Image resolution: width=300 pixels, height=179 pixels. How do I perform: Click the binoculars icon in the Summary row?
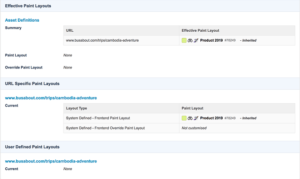tap(190, 40)
